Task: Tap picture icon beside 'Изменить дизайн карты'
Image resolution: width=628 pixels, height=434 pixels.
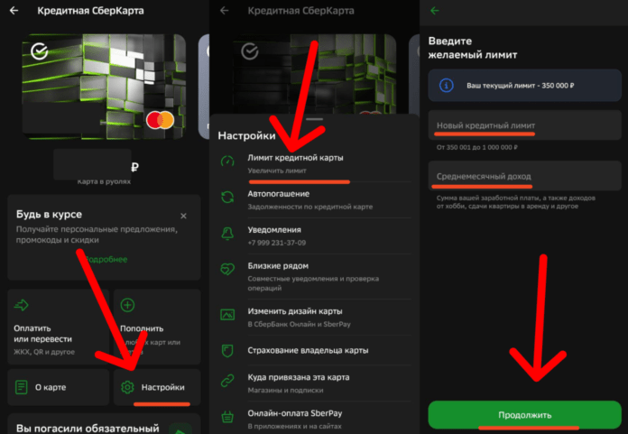Action: (227, 314)
